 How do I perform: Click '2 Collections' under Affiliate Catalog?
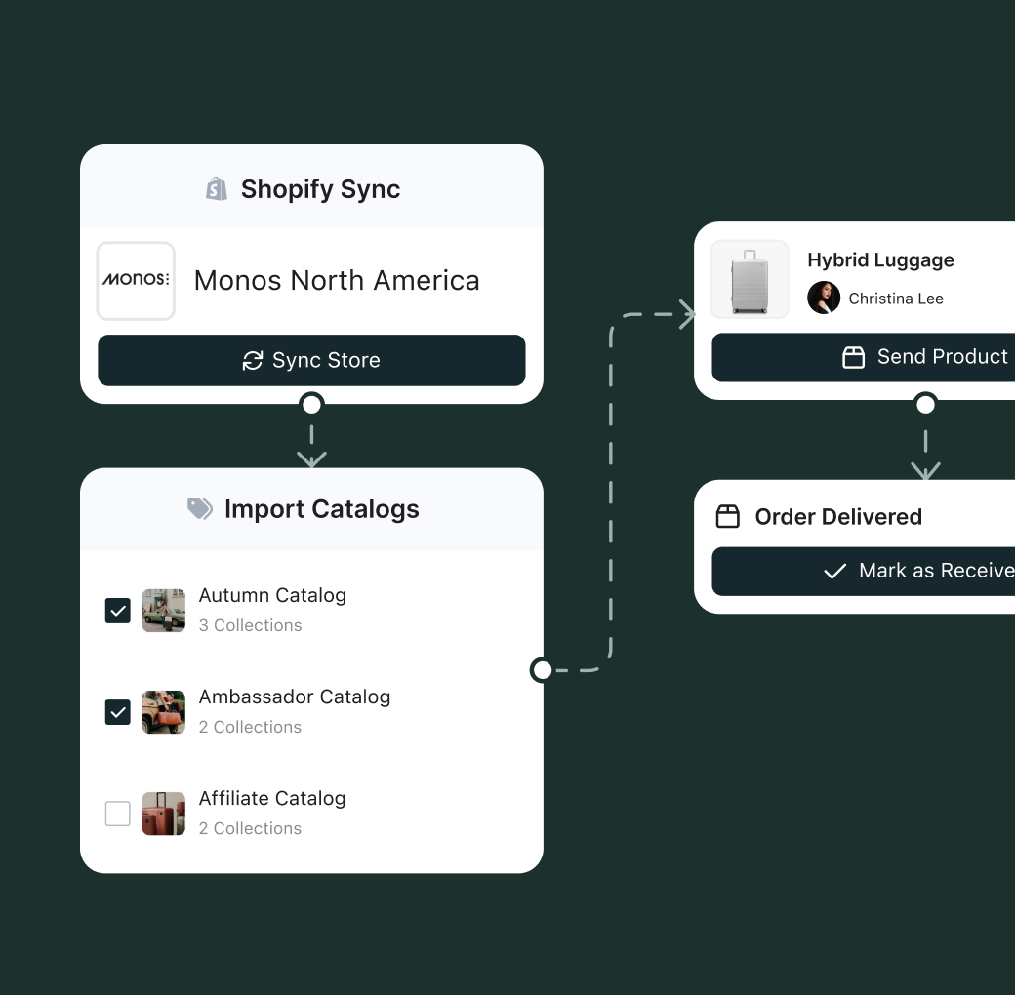251,828
